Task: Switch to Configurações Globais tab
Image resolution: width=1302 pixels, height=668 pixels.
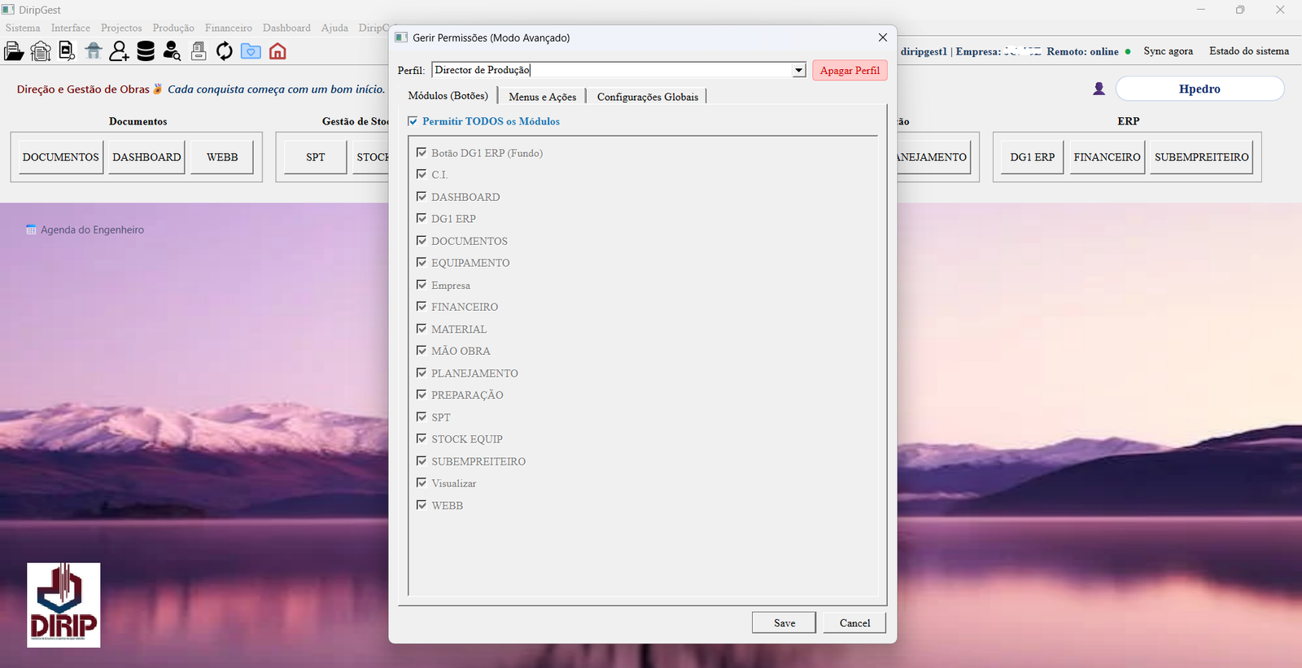Action: coord(648,97)
